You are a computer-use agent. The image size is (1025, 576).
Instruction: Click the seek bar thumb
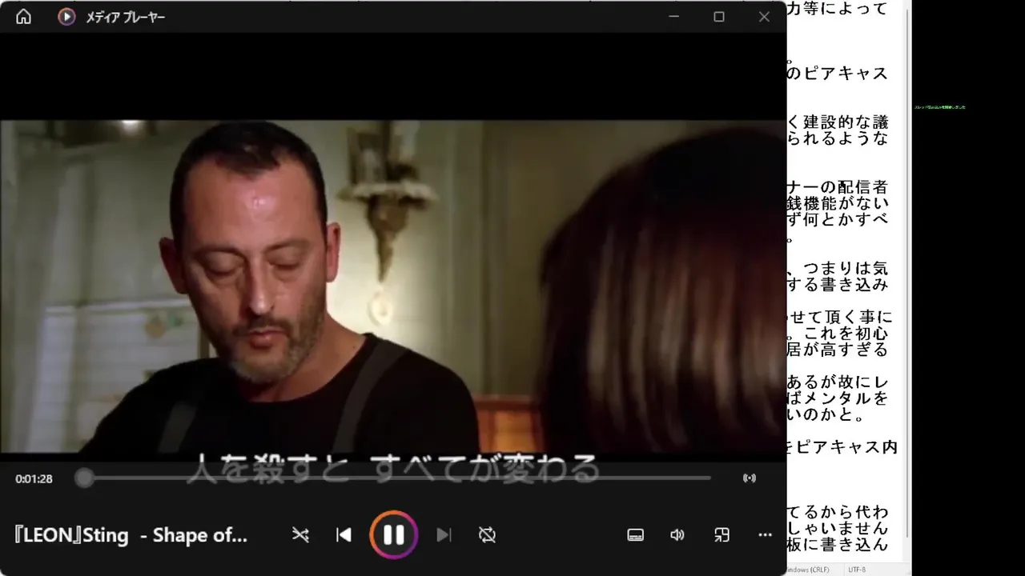[x=84, y=478]
